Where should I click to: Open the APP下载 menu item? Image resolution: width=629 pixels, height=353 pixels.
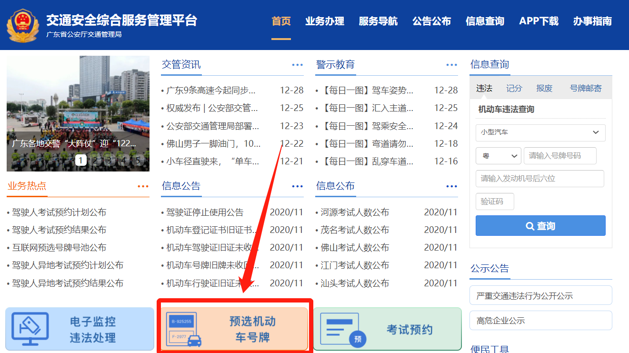point(539,21)
